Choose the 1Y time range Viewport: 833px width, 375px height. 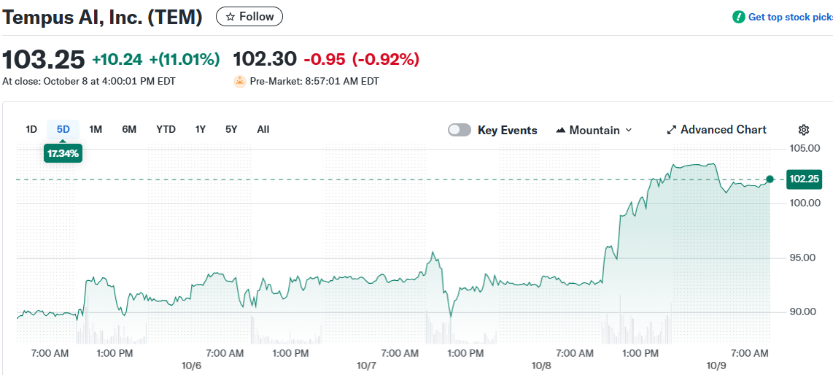[201, 129]
